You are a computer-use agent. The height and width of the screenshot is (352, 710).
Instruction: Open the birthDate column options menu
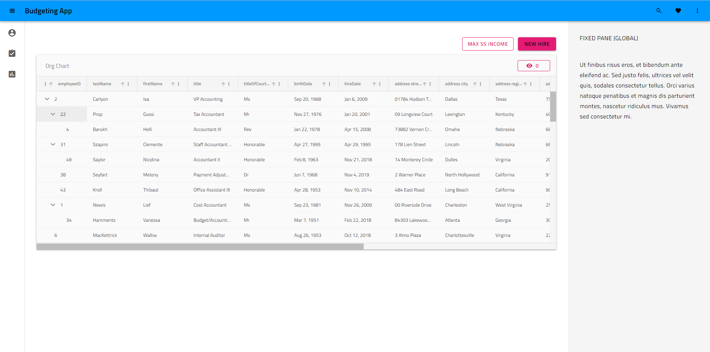tap(329, 84)
